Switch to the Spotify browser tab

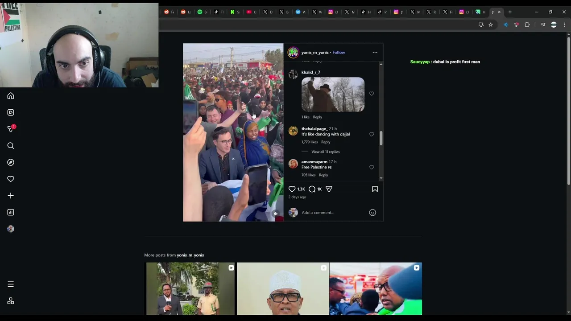tap(202, 12)
